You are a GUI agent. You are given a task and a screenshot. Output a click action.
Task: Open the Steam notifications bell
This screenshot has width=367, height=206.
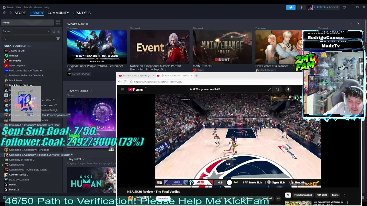[301, 7]
